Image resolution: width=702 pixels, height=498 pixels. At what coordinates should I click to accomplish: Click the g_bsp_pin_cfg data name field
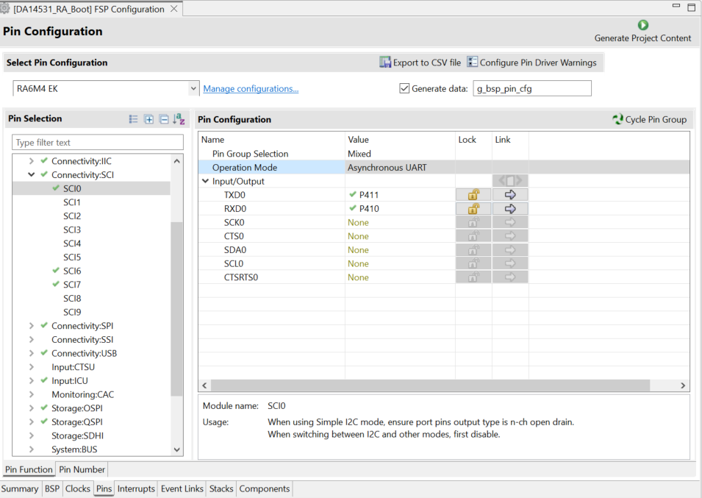click(532, 88)
